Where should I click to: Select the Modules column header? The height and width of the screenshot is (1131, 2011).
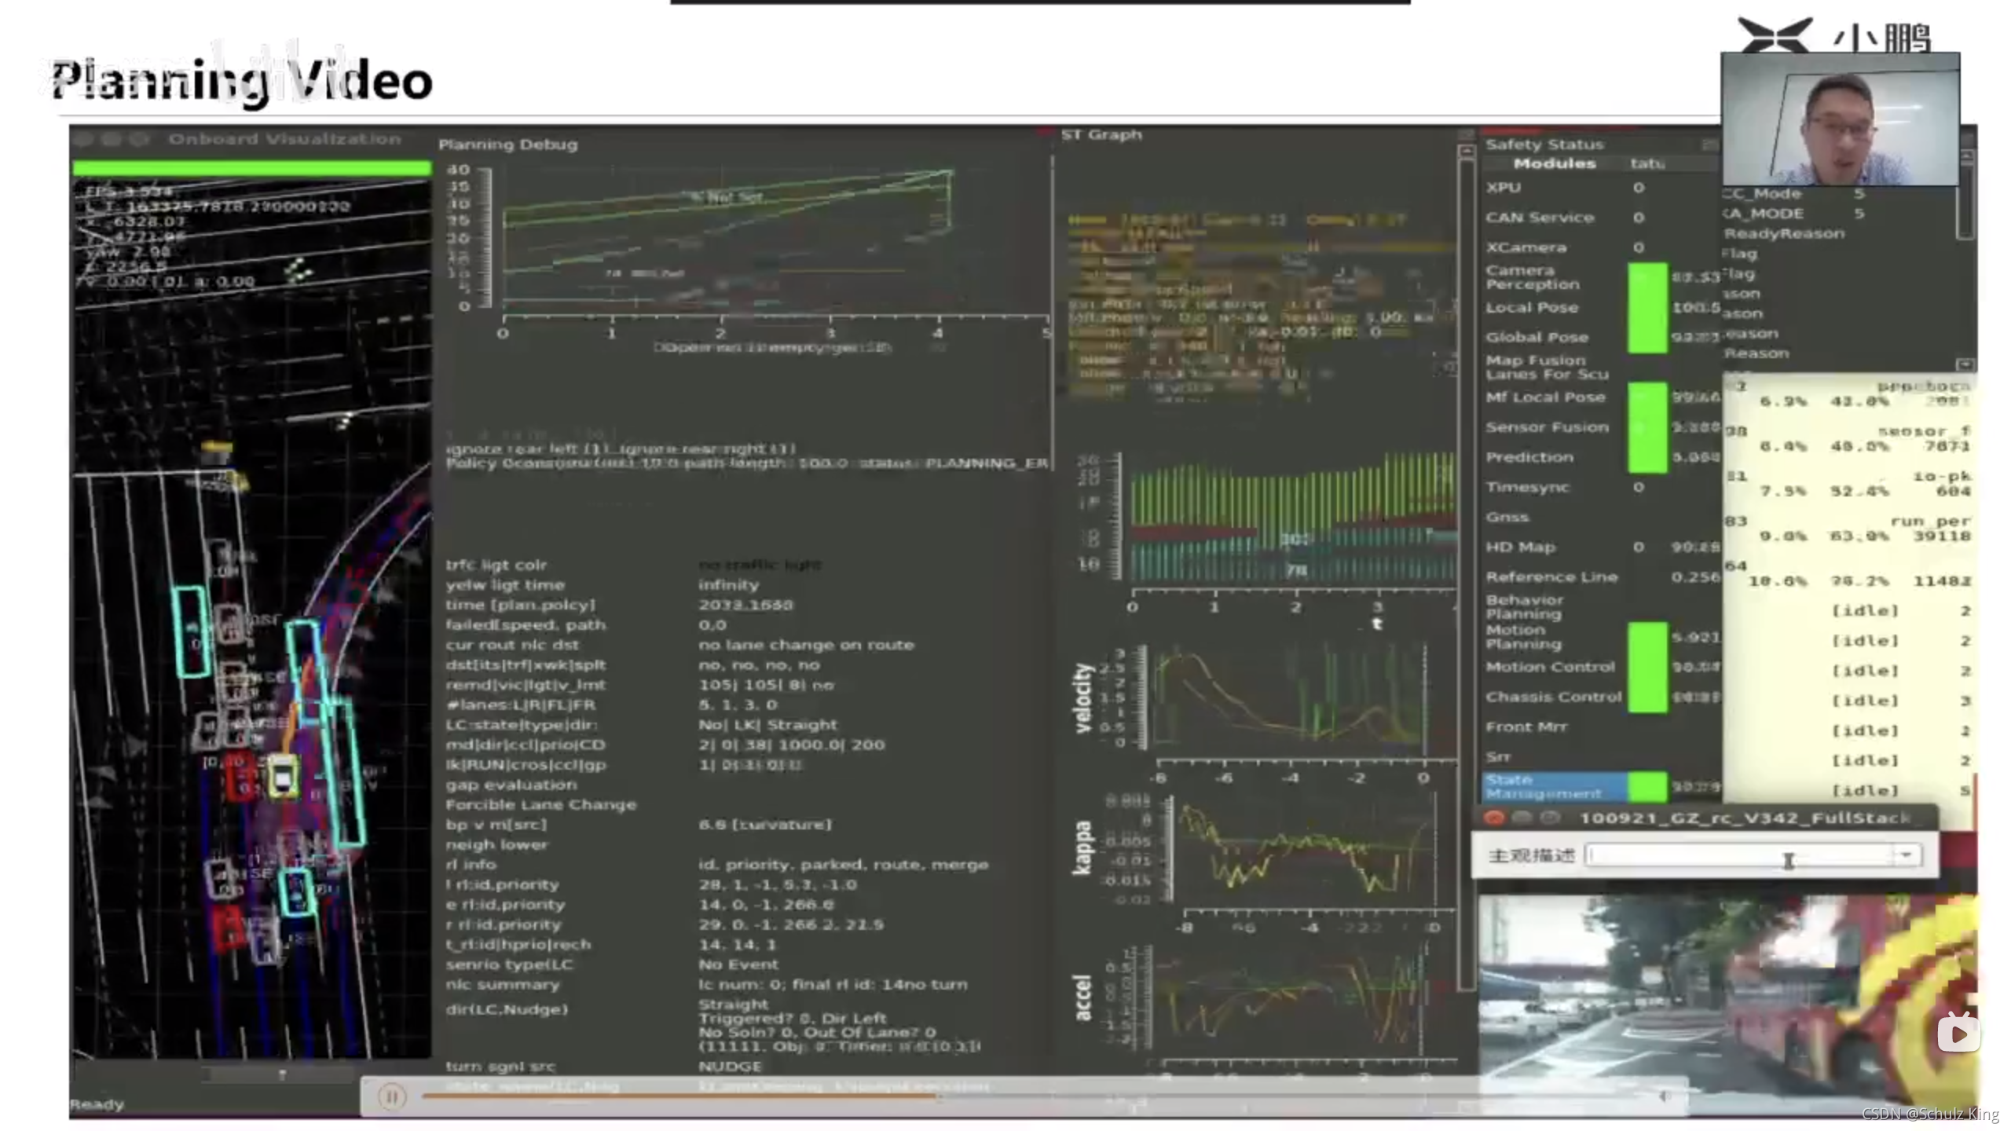(1554, 163)
